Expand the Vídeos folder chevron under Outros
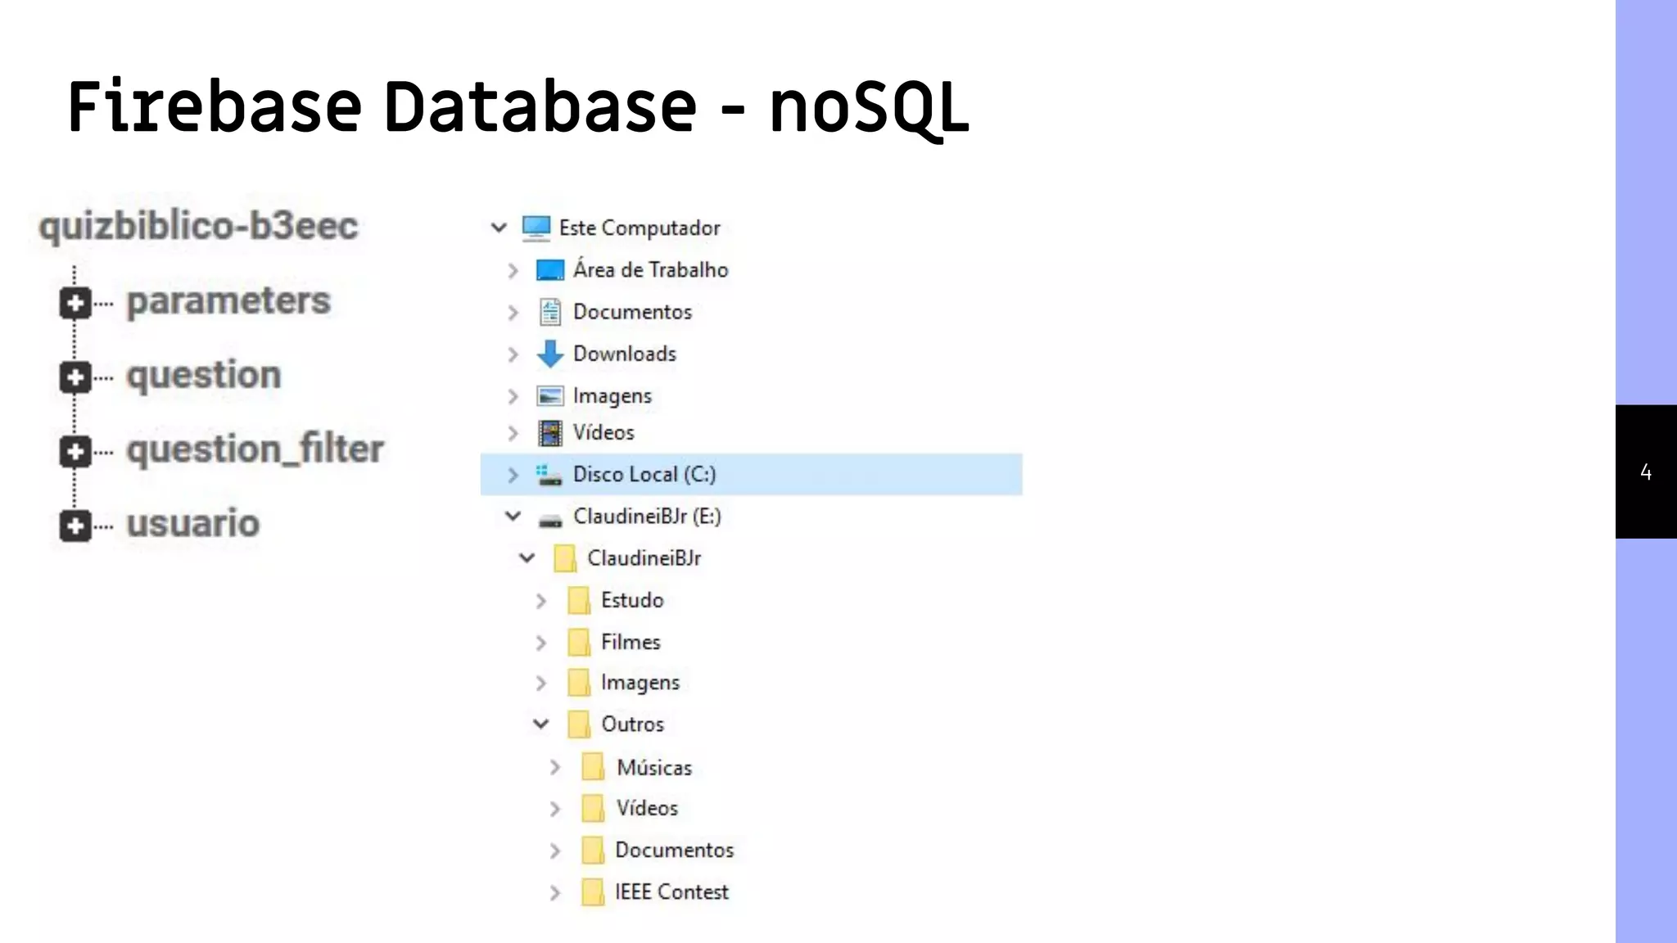The height and width of the screenshot is (943, 1677). 555,809
